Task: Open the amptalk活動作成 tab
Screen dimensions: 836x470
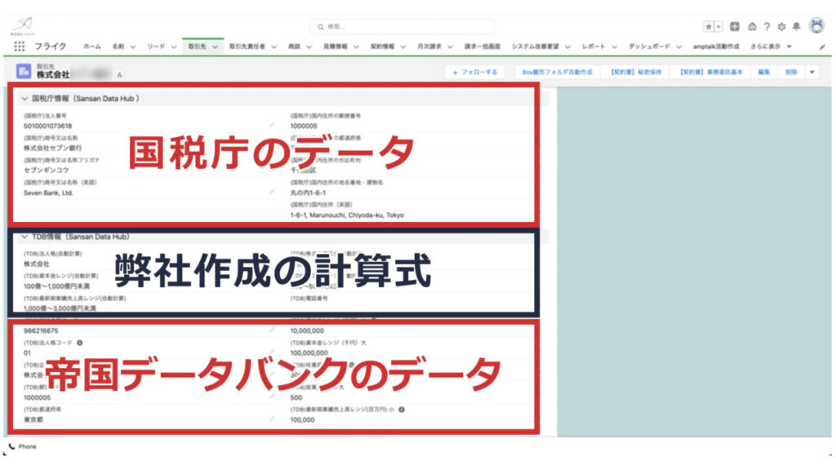Action: [716, 47]
